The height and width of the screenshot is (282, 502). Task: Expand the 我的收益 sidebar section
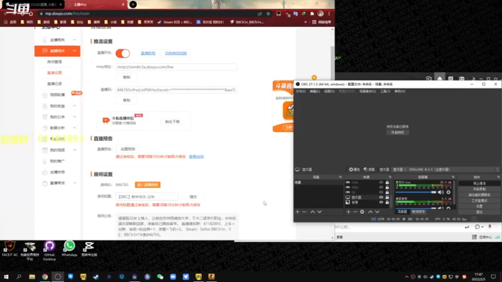pyautogui.click(x=74, y=106)
